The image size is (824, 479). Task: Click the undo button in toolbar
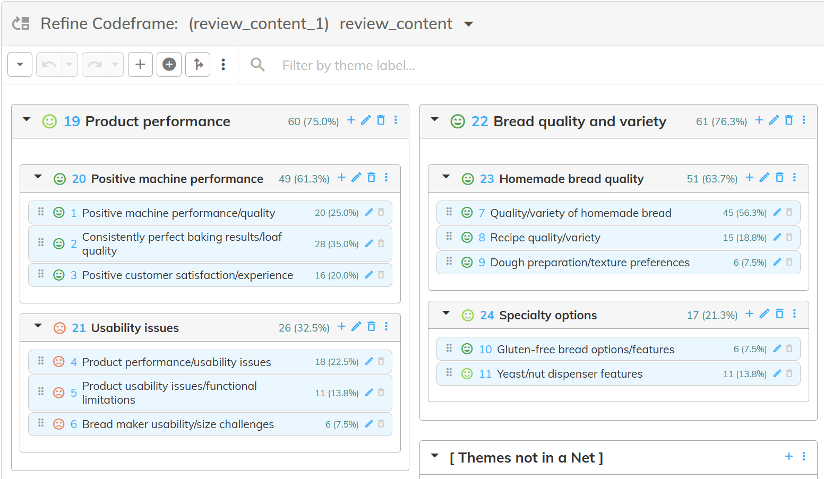pos(49,65)
